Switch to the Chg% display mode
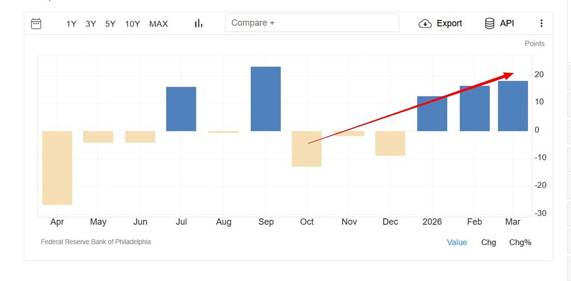The height and width of the screenshot is (281, 571). point(520,242)
